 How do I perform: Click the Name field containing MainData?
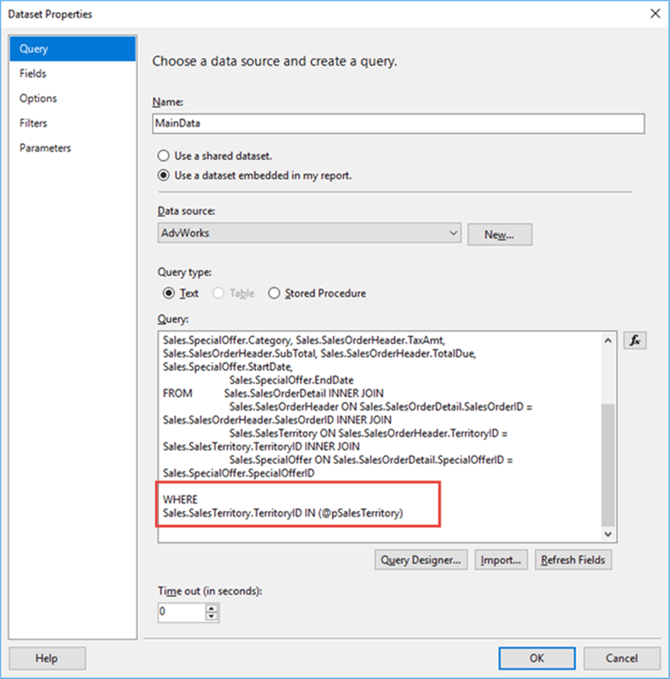pos(398,124)
